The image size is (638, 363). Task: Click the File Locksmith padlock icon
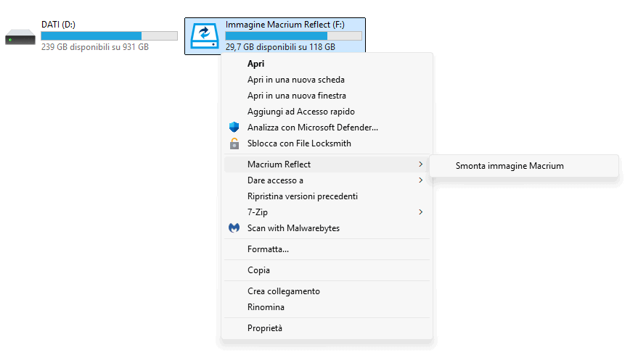tap(234, 143)
